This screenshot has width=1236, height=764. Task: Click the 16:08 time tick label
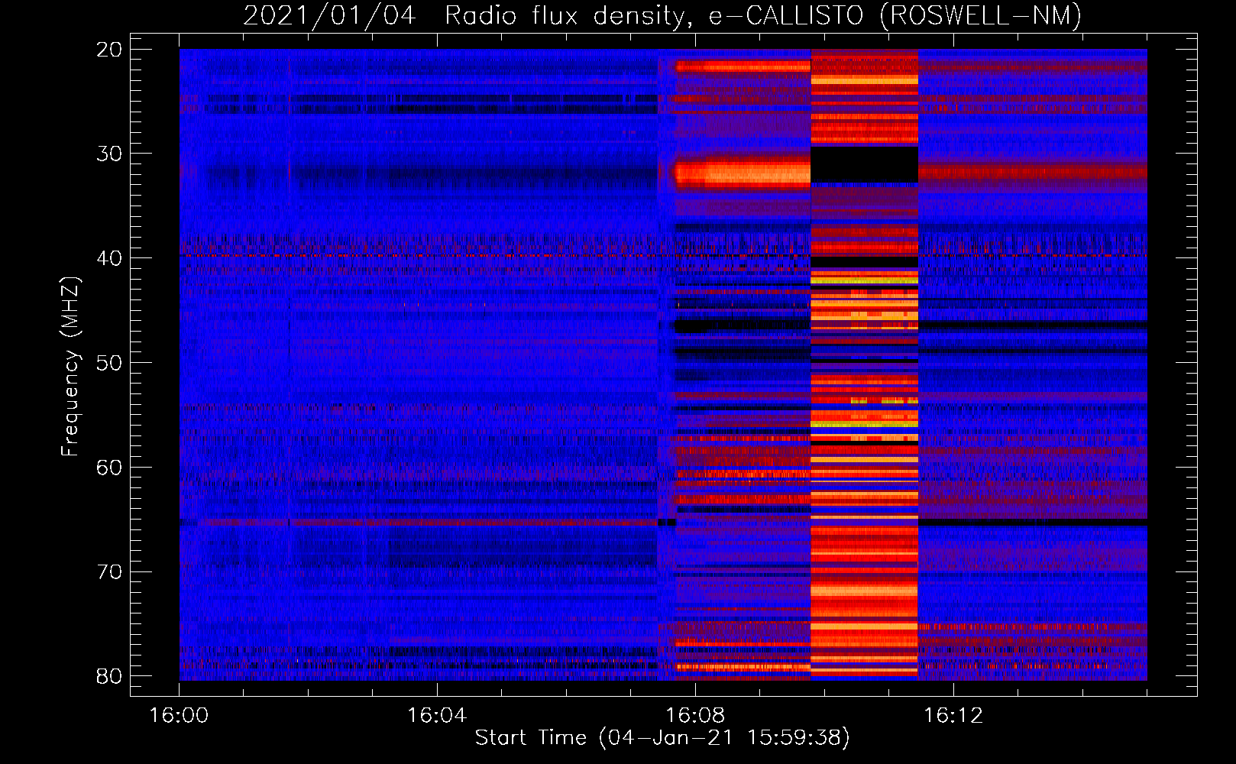[695, 716]
